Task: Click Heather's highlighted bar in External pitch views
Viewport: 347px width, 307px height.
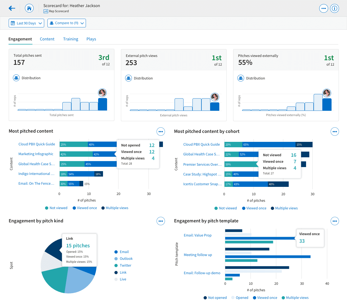Action: 215,106
